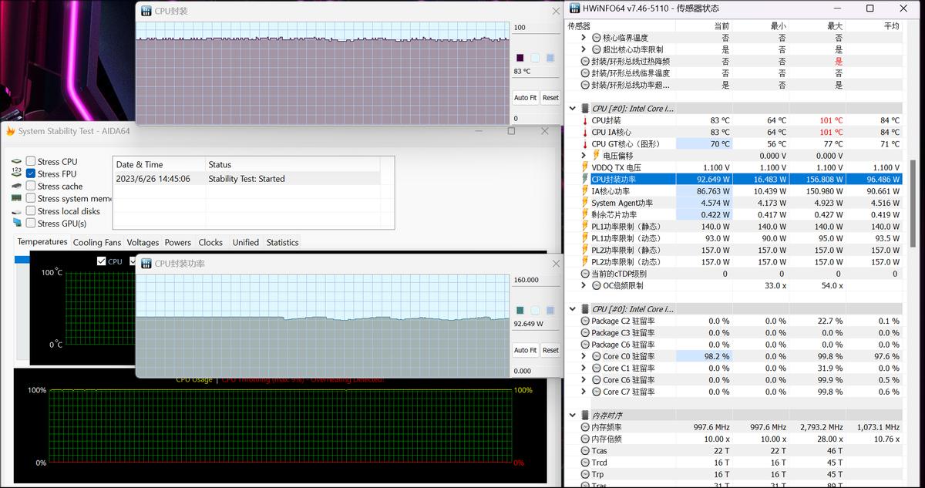Click the lightning icon beside IA核心功率
Screen dimensions: 925x488
[x=585, y=191]
